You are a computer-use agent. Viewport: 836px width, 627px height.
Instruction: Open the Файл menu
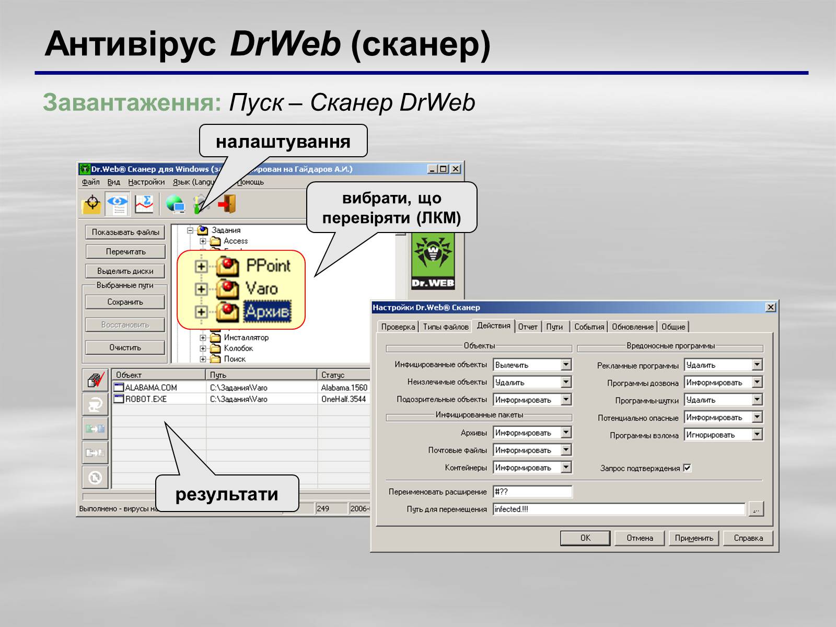[90, 182]
